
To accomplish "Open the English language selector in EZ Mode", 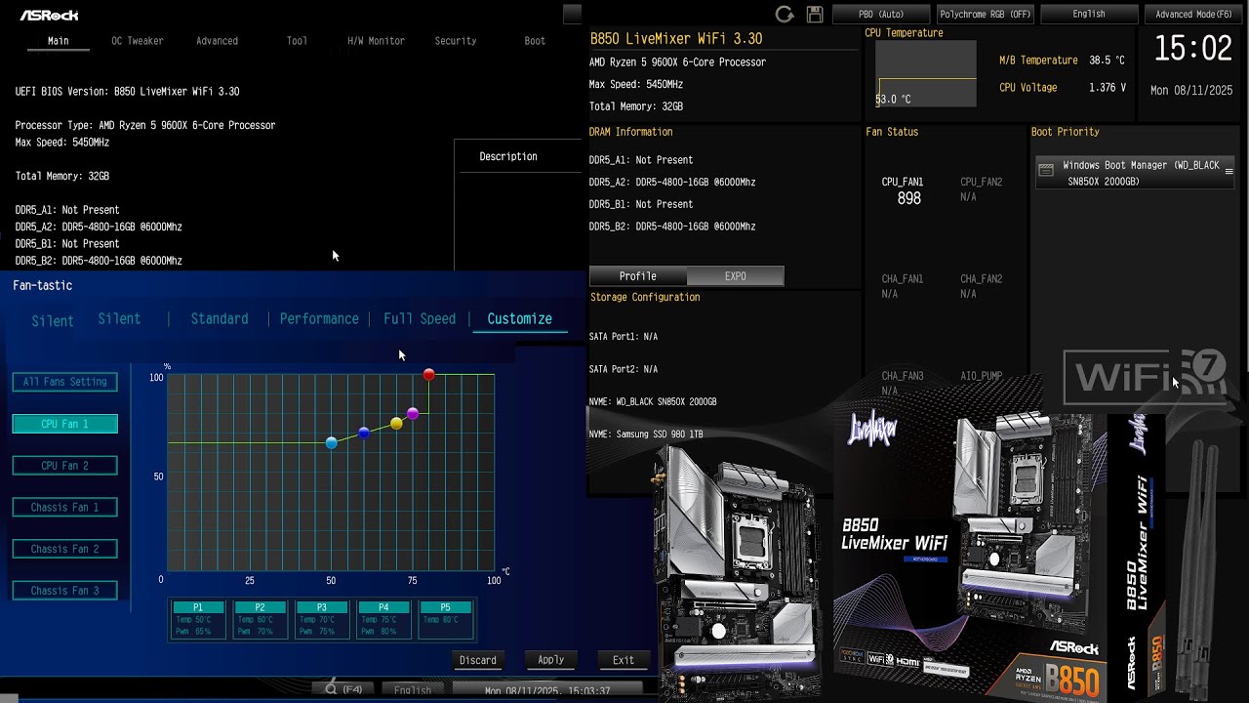I will 1089,15.
